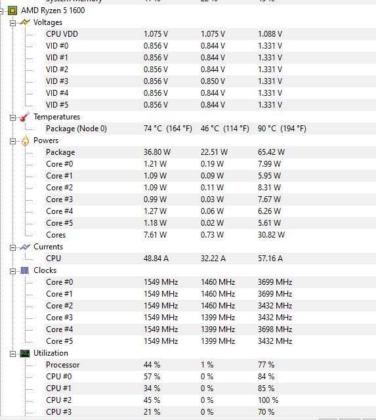Select the CPU #1 utilization row
The image size is (376, 420).
(210, 388)
